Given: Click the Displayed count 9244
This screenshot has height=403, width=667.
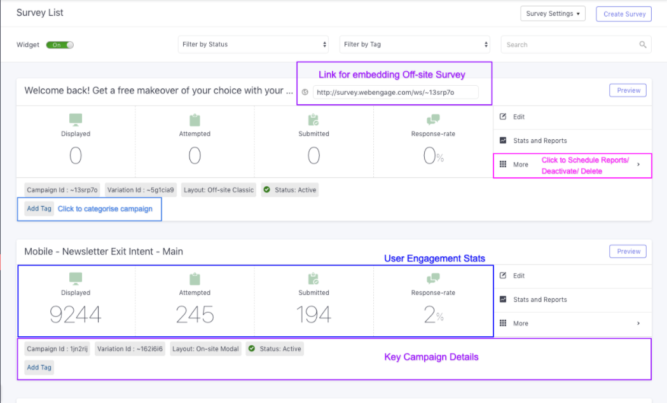Looking at the screenshot, I should [x=76, y=315].
